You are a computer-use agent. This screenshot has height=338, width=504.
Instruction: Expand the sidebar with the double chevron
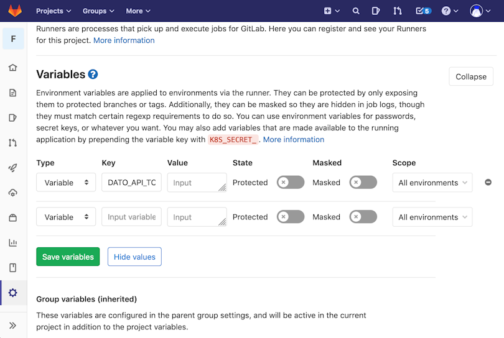[13, 326]
